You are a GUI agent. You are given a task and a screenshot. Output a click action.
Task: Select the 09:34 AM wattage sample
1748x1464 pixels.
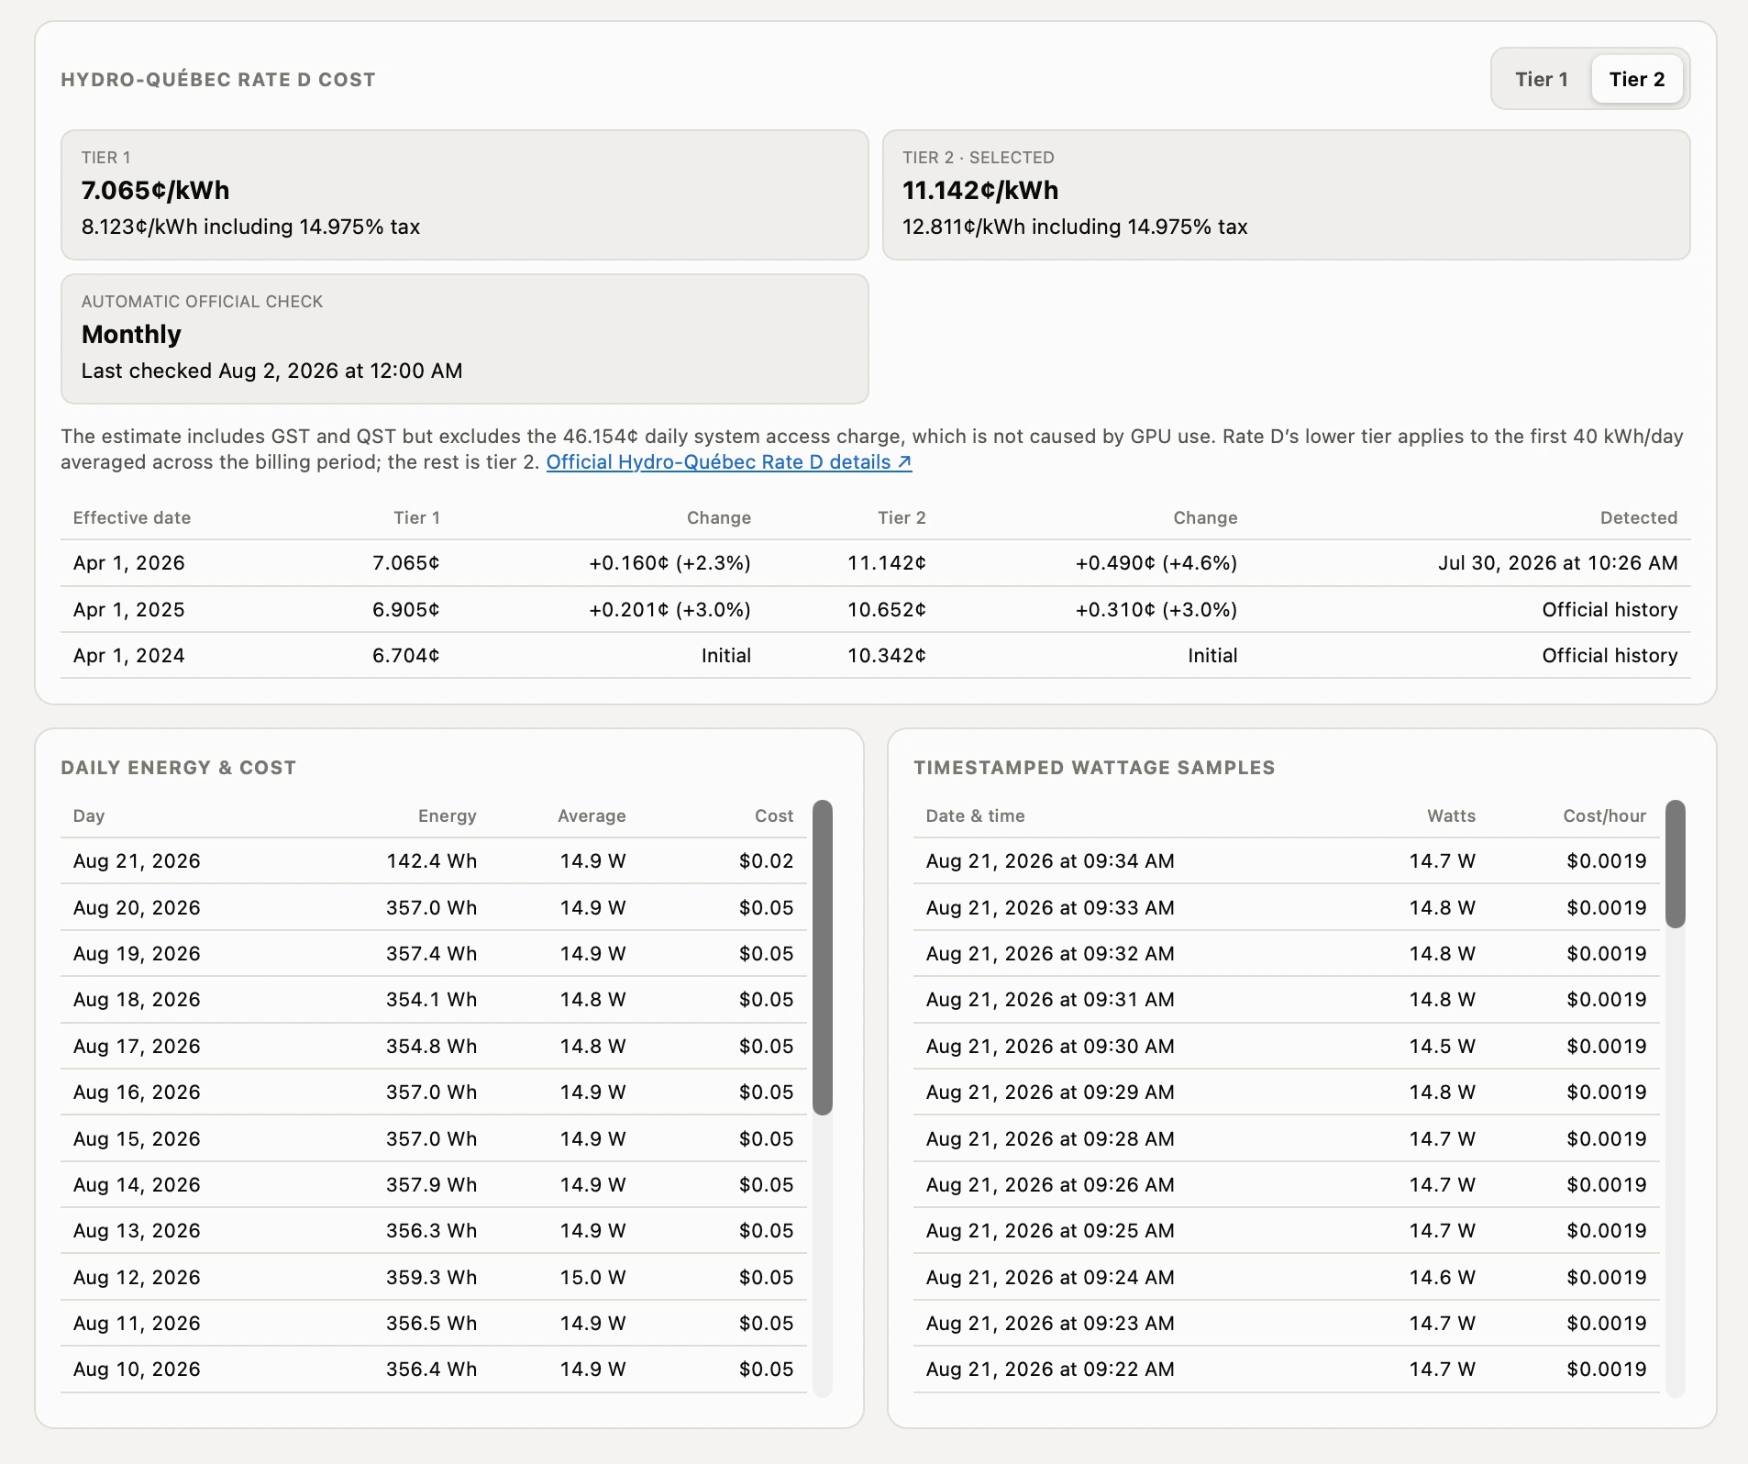(x=1287, y=861)
